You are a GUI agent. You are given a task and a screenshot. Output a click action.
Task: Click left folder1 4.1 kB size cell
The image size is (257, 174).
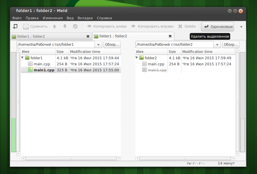(62, 58)
